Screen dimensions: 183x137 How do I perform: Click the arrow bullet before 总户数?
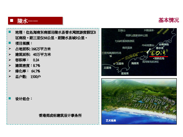tap(10, 76)
